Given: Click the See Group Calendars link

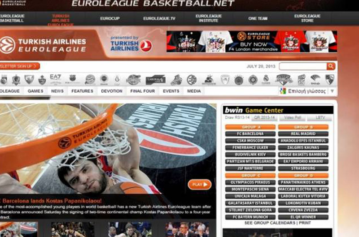Looking at the screenshot, I should 270,223.
